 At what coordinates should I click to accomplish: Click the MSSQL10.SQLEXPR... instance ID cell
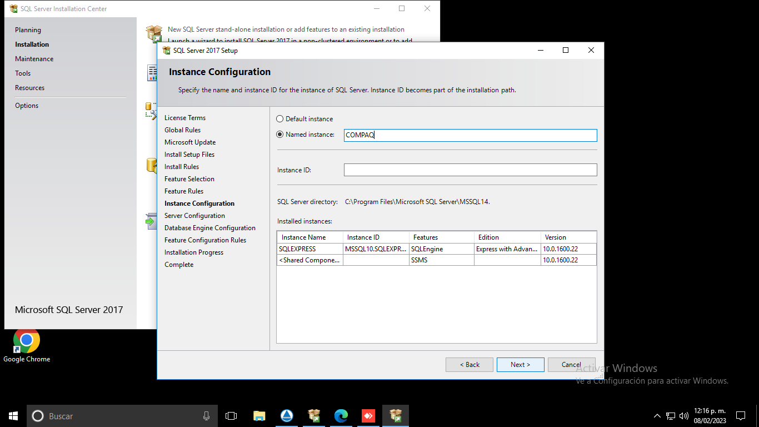point(376,249)
